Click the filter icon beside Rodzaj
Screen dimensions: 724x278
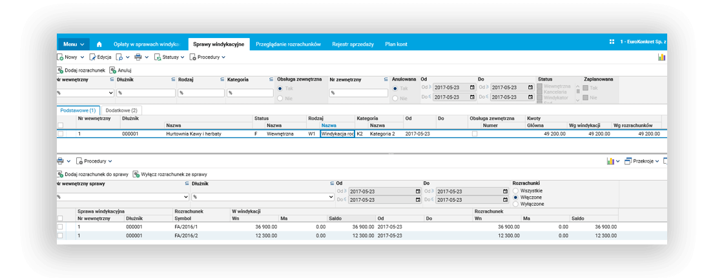(x=222, y=79)
